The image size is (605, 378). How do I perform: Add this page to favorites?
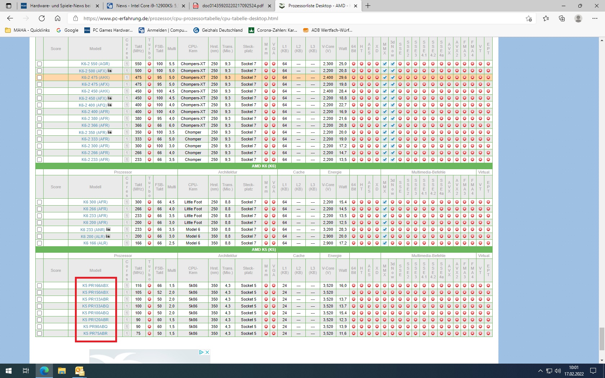(529, 18)
